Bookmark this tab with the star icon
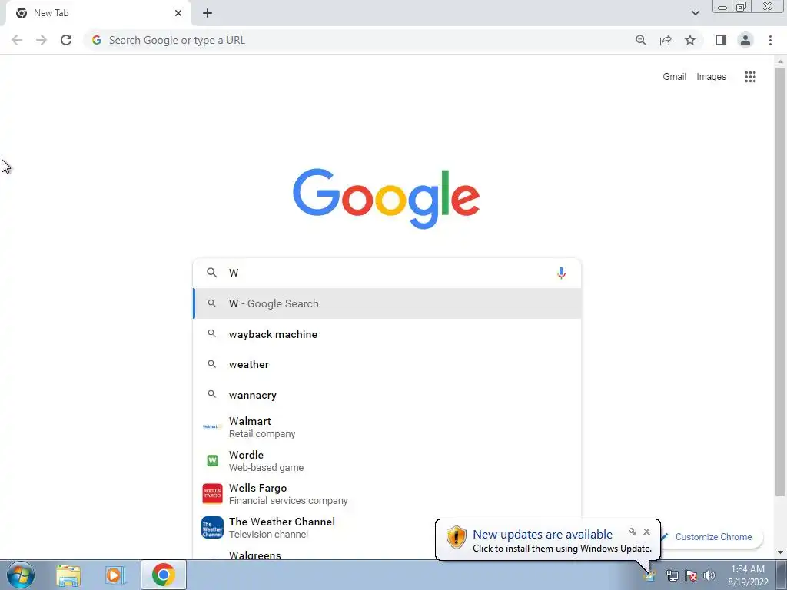Viewport: 787px width, 590px height. tap(690, 40)
